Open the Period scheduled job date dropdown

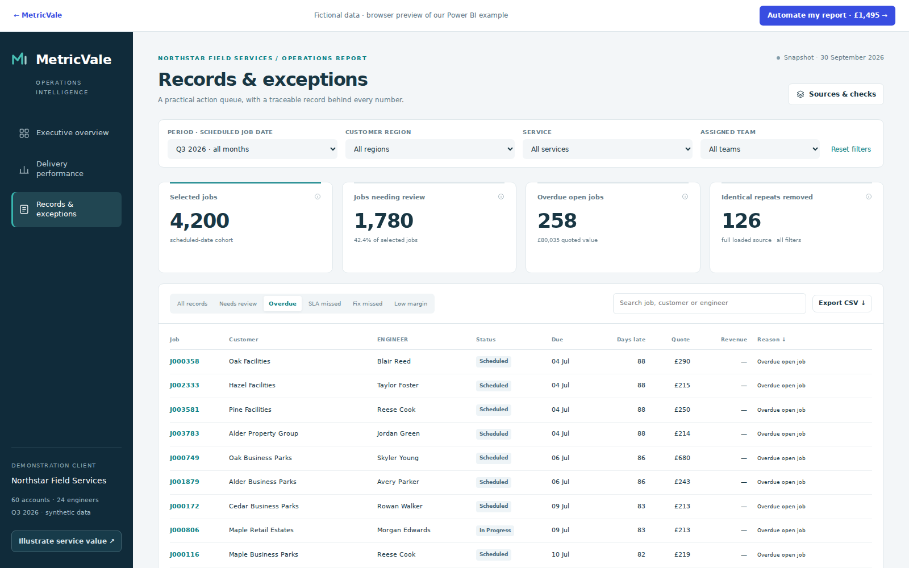pyautogui.click(x=252, y=149)
